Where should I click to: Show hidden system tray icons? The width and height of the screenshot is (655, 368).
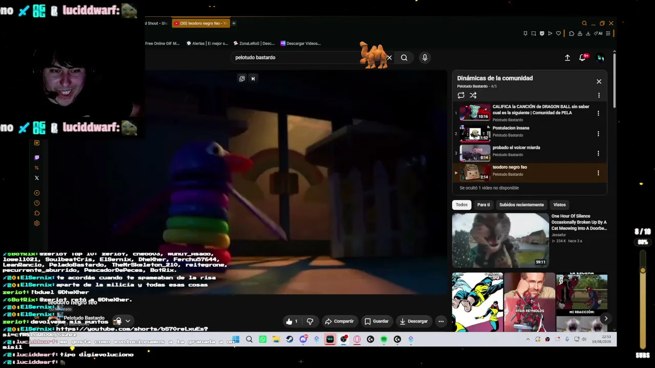click(x=528, y=339)
